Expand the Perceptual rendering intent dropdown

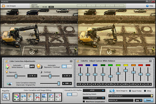pyautogui.click(x=94, y=98)
